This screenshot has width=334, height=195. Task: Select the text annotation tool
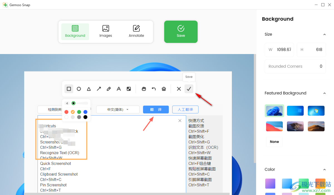[x=119, y=89]
